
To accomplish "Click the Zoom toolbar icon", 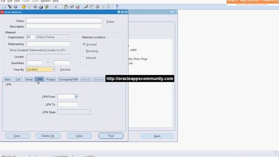I will coord(92,7).
